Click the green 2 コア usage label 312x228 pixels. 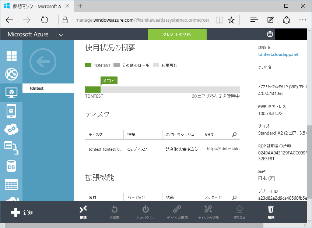point(109,81)
